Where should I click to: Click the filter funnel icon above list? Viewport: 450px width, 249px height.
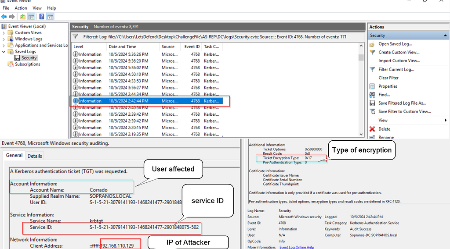coord(76,37)
